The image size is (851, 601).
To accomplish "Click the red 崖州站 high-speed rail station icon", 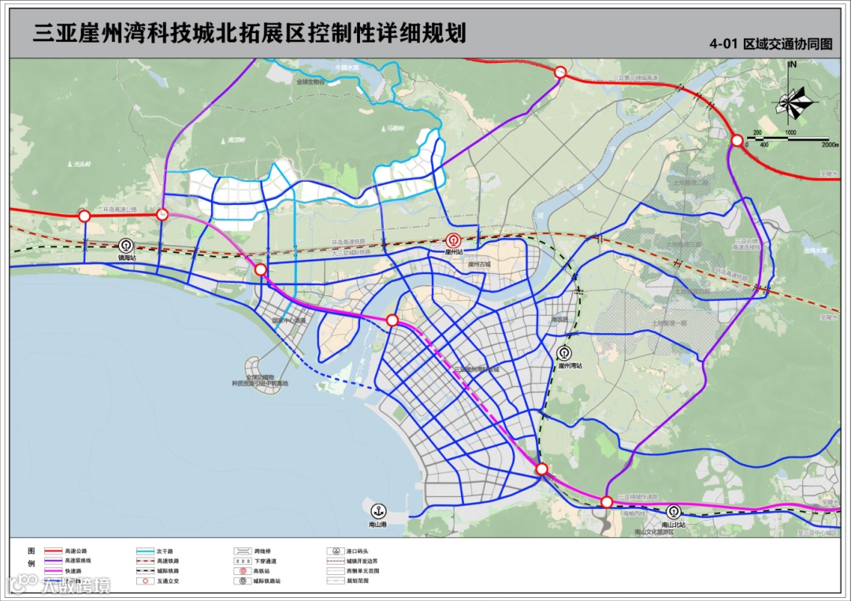I will point(453,240).
